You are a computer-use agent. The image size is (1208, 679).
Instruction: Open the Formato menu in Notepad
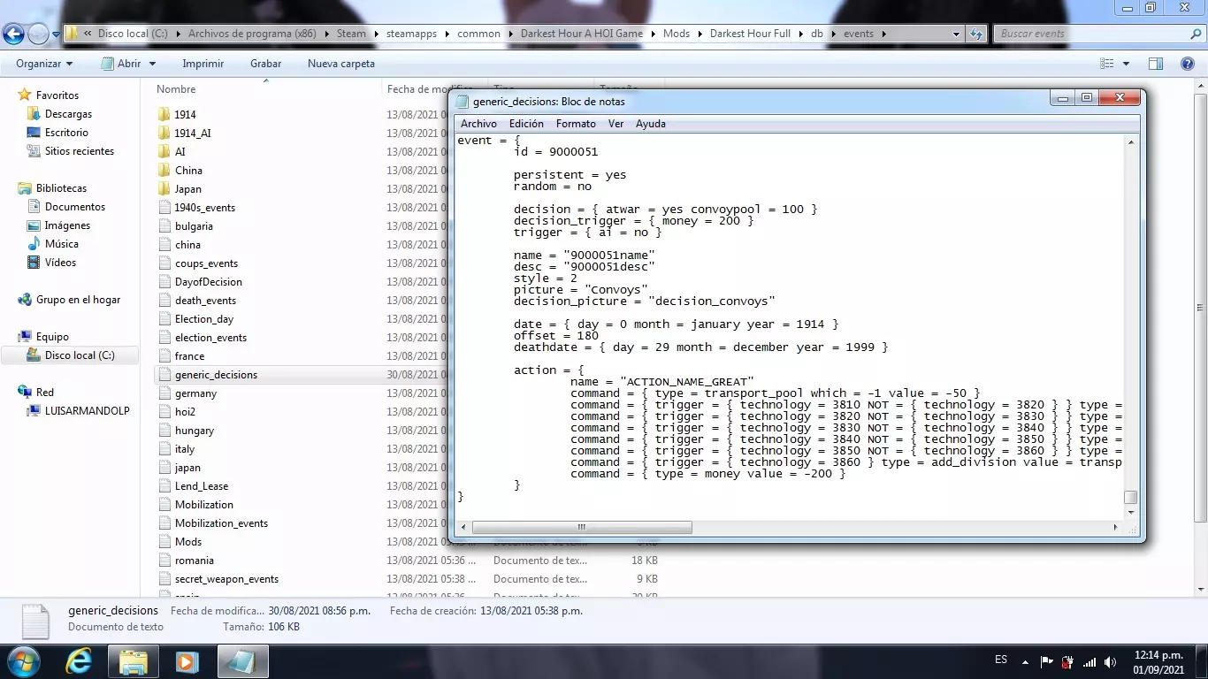coord(576,124)
